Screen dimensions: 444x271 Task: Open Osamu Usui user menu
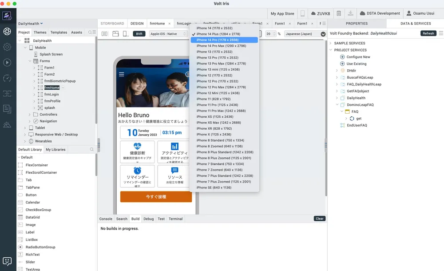click(x=420, y=13)
